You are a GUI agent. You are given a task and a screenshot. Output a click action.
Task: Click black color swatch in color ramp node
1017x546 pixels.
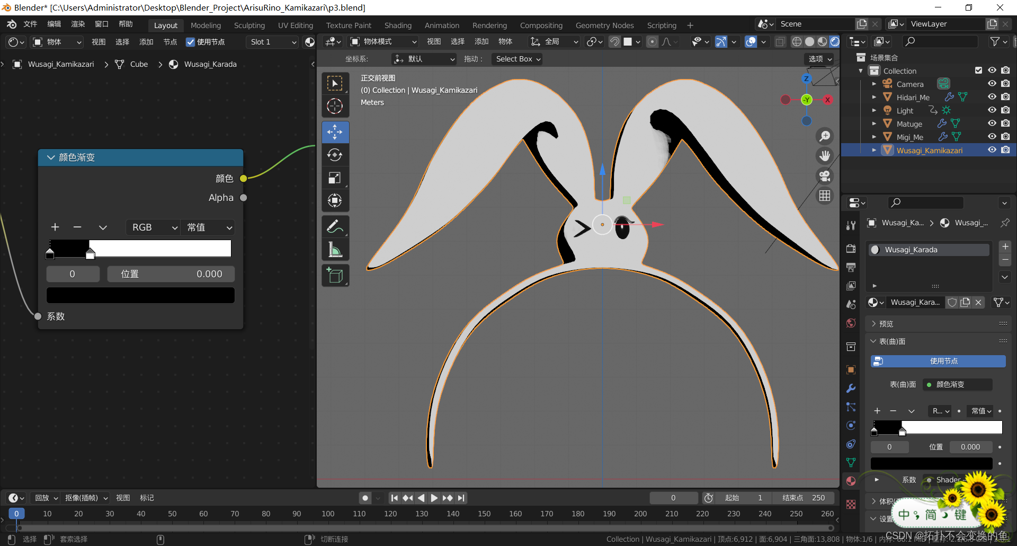click(x=140, y=295)
